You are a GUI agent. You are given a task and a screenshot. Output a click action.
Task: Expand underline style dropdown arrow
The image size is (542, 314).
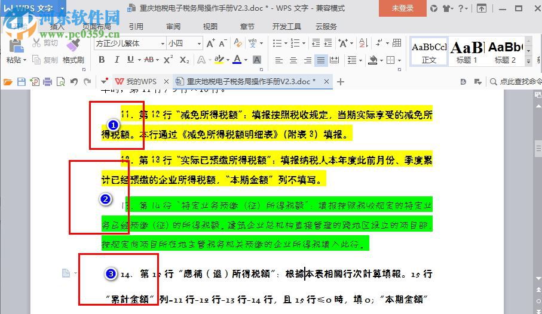139,60
